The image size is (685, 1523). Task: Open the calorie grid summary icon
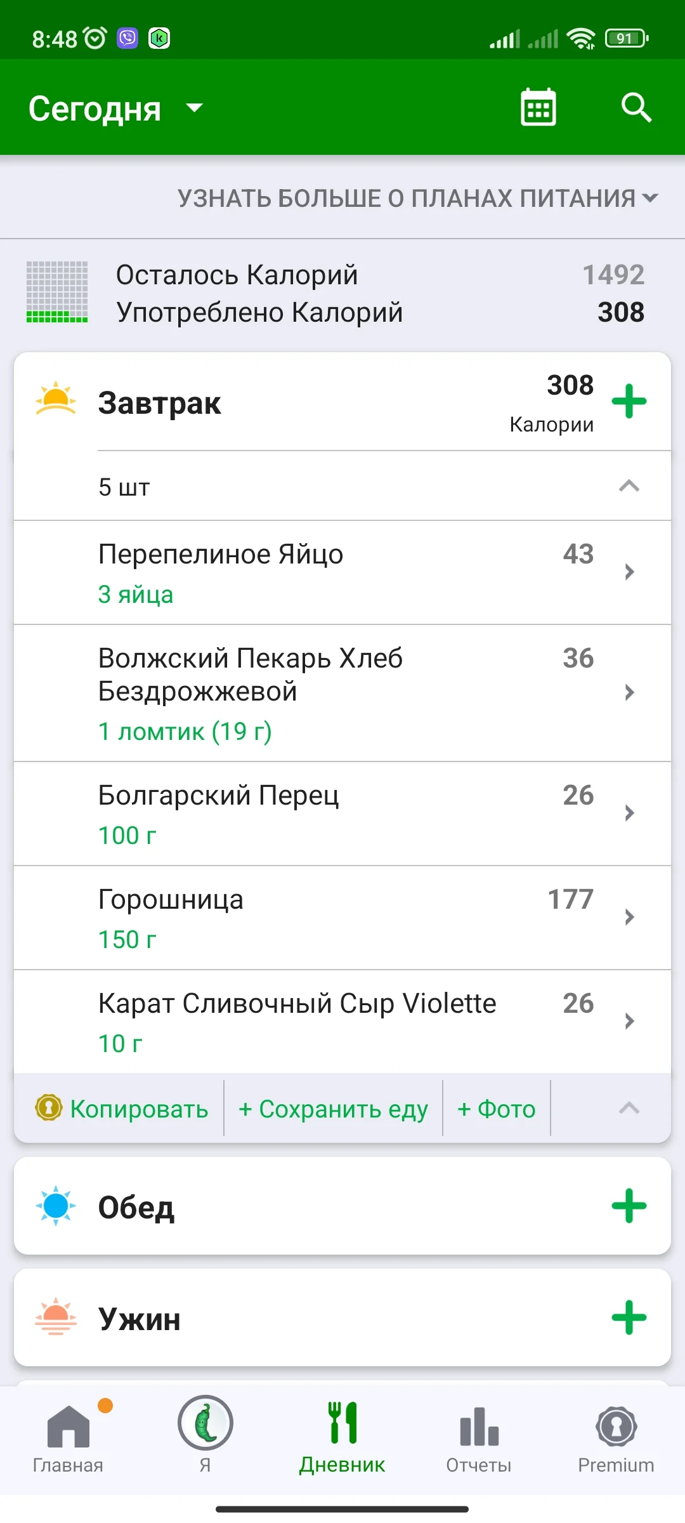pos(57,293)
